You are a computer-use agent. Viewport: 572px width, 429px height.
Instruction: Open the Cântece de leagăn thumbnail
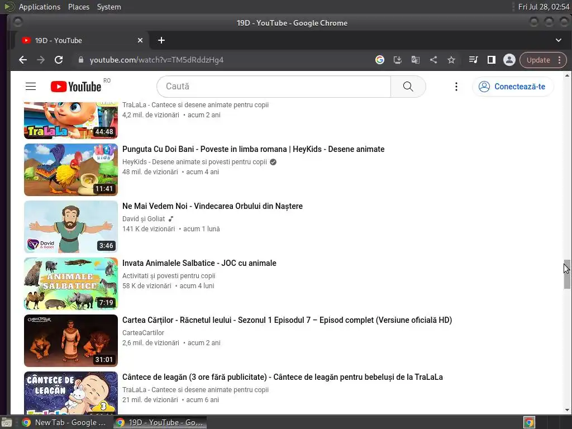point(71,393)
